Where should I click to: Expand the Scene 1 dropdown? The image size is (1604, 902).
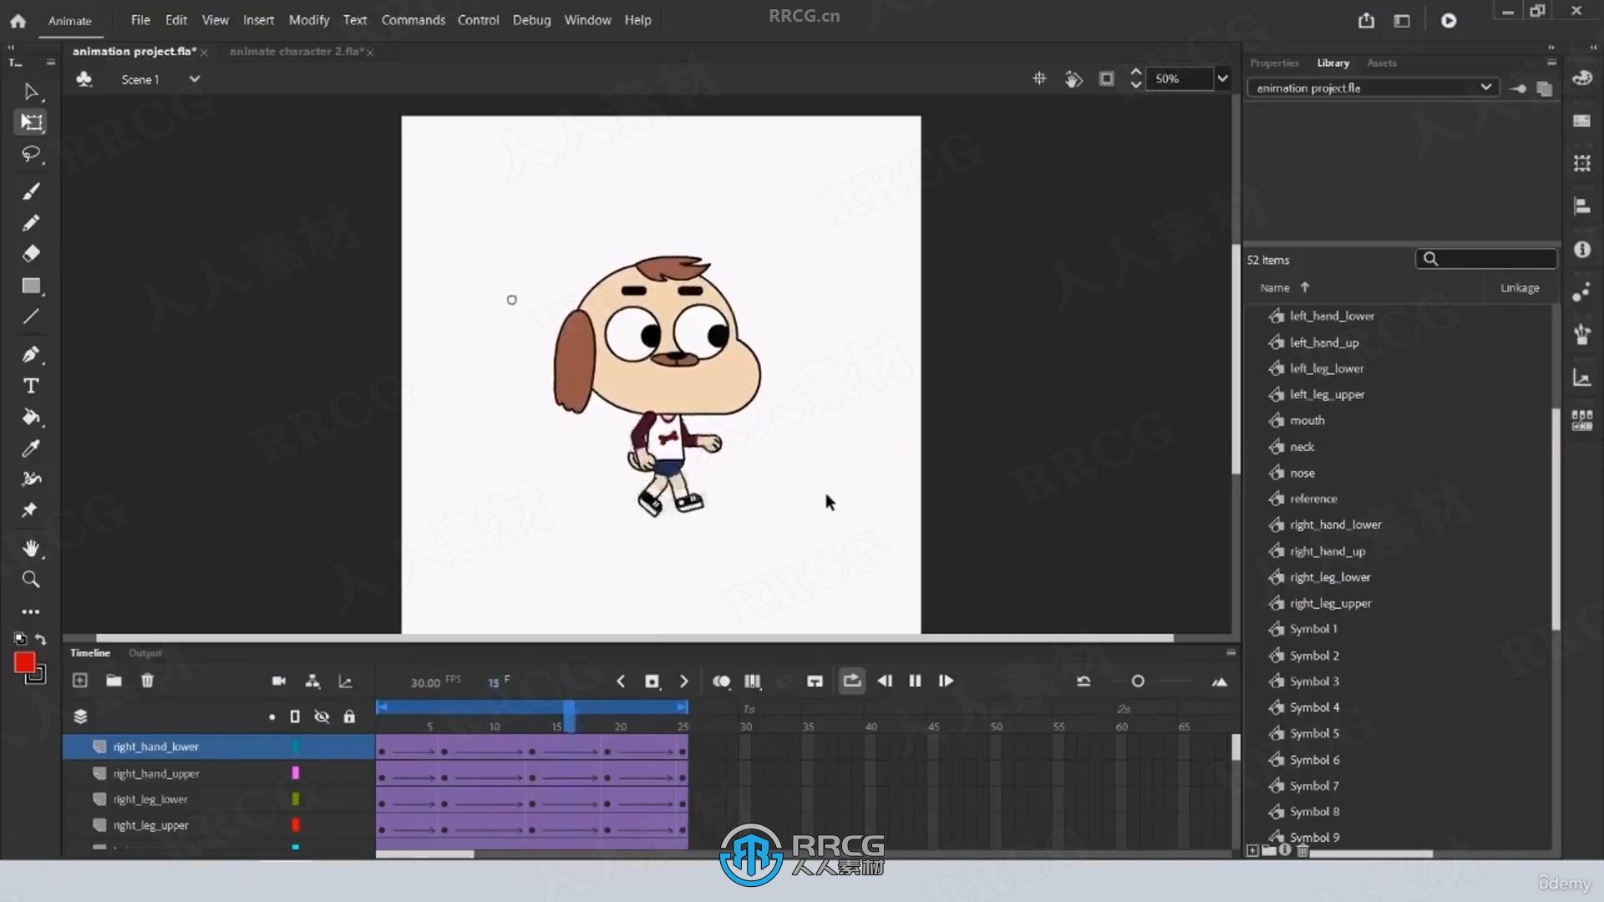tap(194, 79)
